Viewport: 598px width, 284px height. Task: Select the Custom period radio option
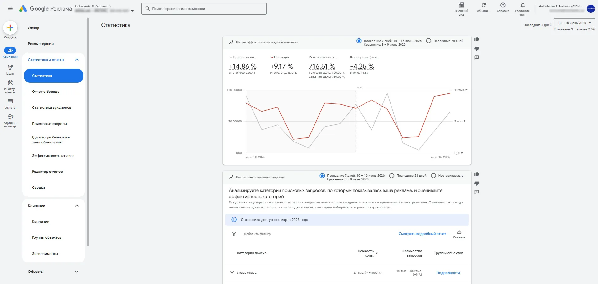point(433,176)
